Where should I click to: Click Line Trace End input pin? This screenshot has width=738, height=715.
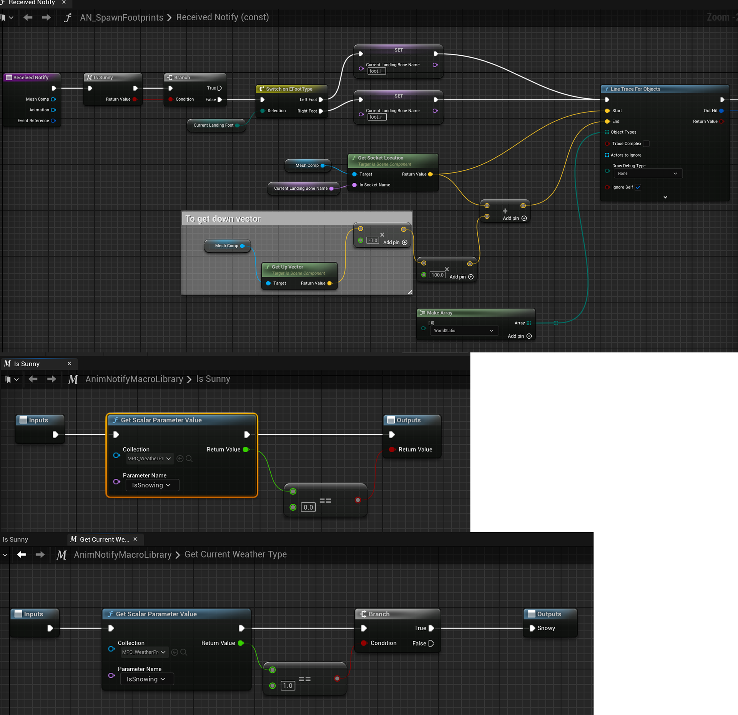coord(607,121)
